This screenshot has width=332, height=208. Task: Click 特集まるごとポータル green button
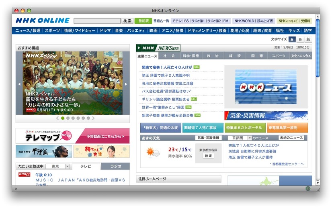click(245, 128)
